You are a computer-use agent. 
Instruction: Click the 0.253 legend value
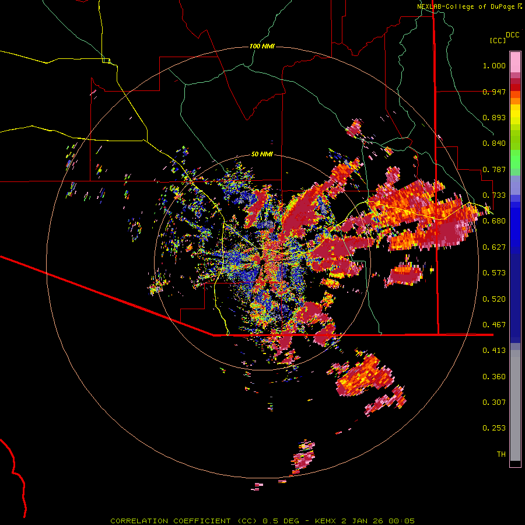tap(494, 428)
